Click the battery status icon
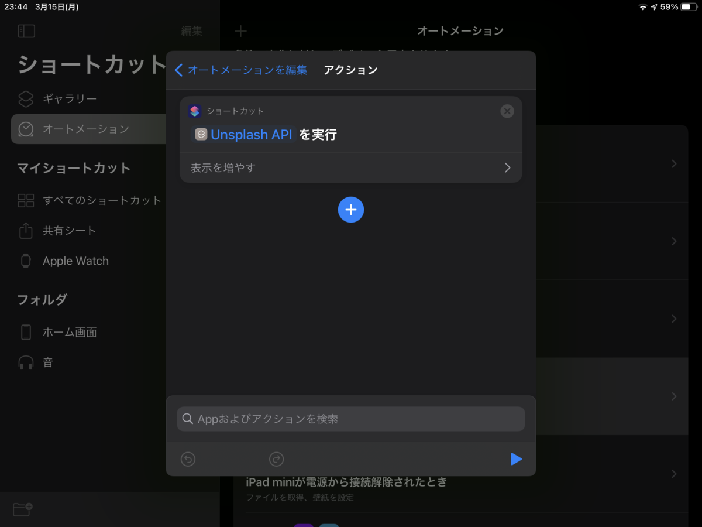 tap(689, 7)
